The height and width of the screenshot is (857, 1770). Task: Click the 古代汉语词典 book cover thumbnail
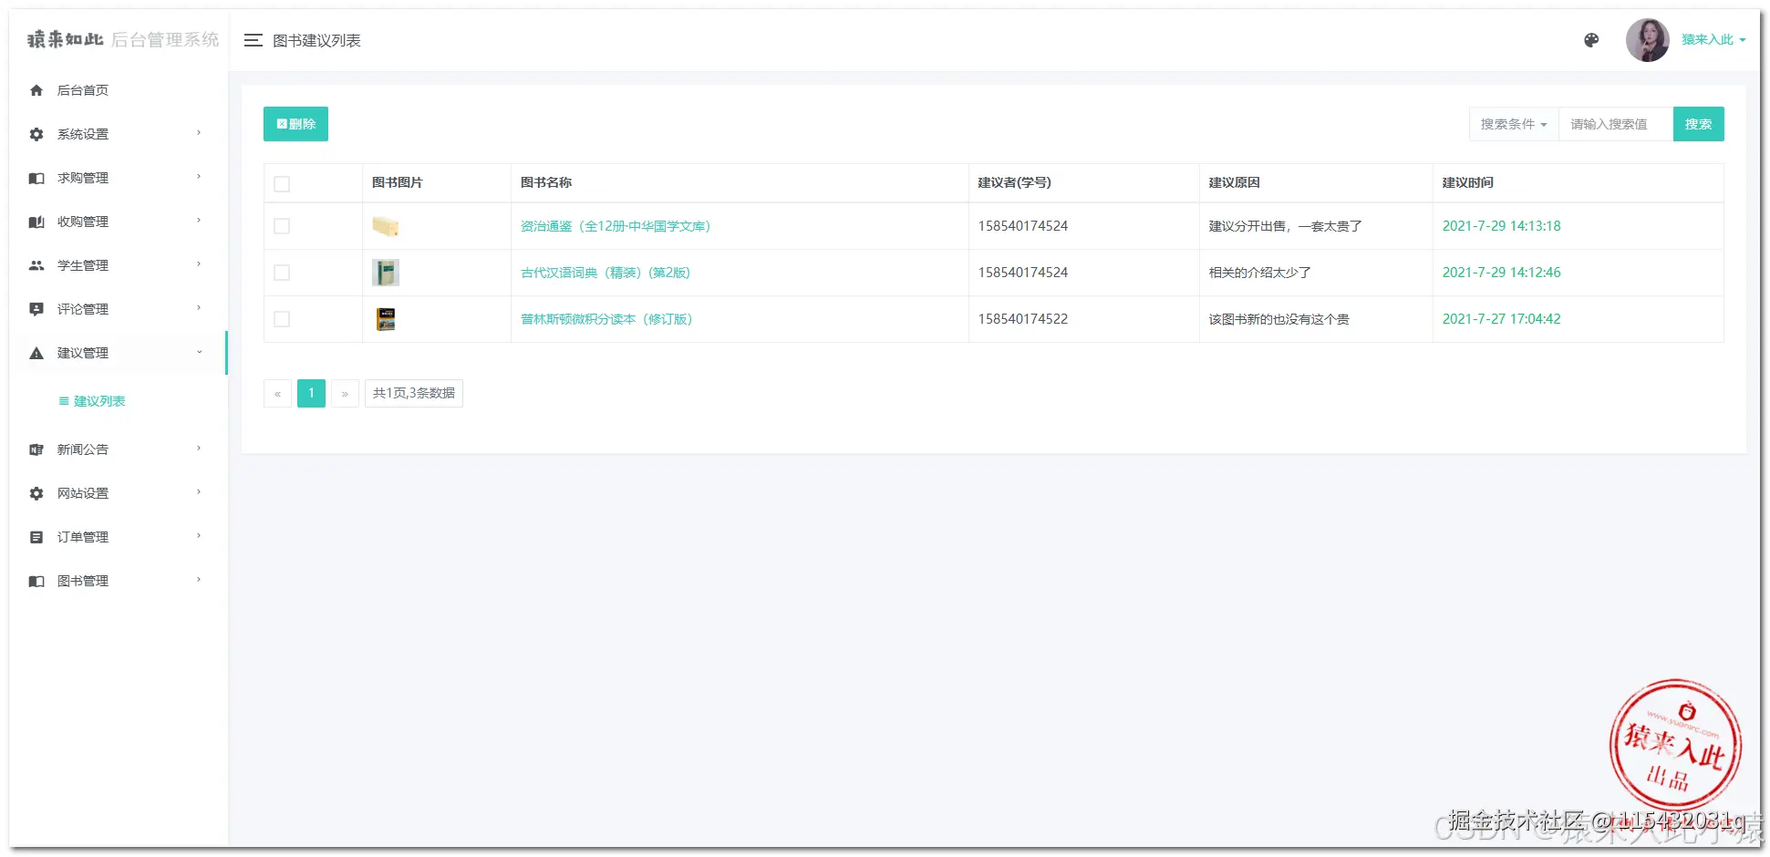(386, 273)
